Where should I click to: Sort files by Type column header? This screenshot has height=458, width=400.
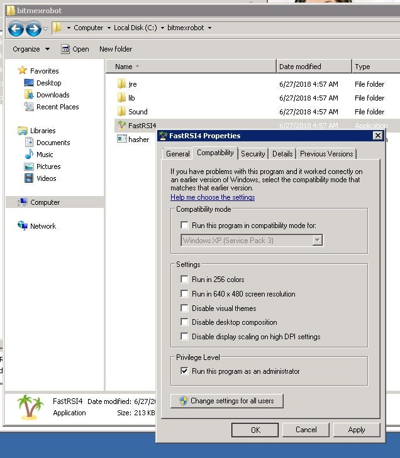(376, 67)
